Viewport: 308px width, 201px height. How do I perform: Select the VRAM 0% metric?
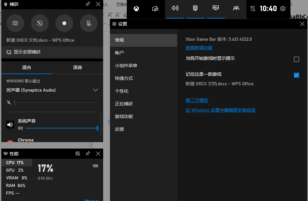click(17, 178)
